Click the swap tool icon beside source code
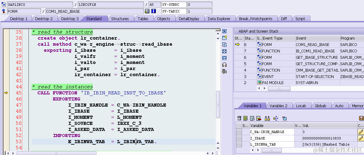The height and width of the screenshot is (155, 364). click(224, 44)
